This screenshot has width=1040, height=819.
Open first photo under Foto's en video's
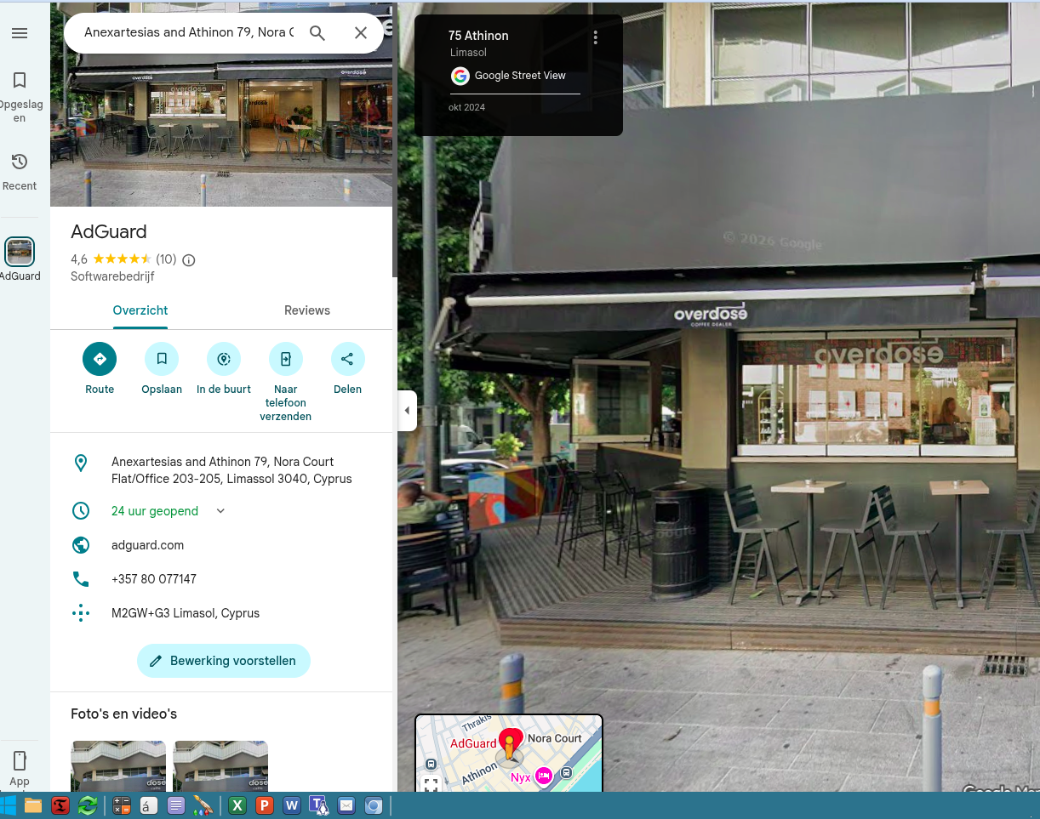(118, 766)
